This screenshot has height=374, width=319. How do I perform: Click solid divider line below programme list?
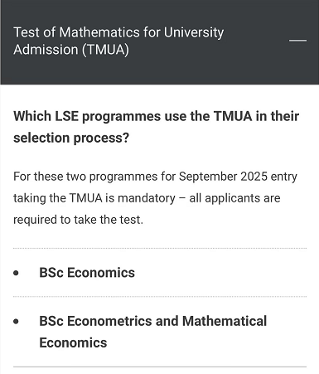(x=160, y=367)
